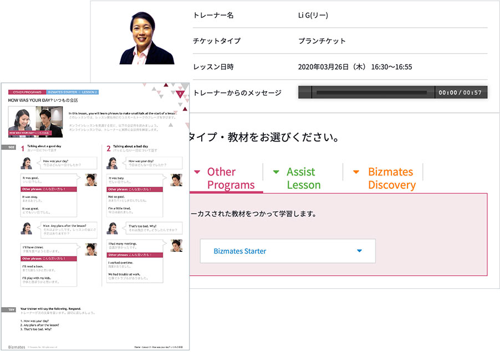This screenshot has width=500, height=352.
Task: Click the headset trainer avatar under section 1 heading
Action: [x=26, y=163]
